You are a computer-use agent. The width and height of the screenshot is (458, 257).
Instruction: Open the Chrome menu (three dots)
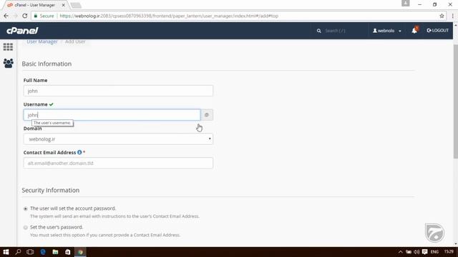[452, 16]
